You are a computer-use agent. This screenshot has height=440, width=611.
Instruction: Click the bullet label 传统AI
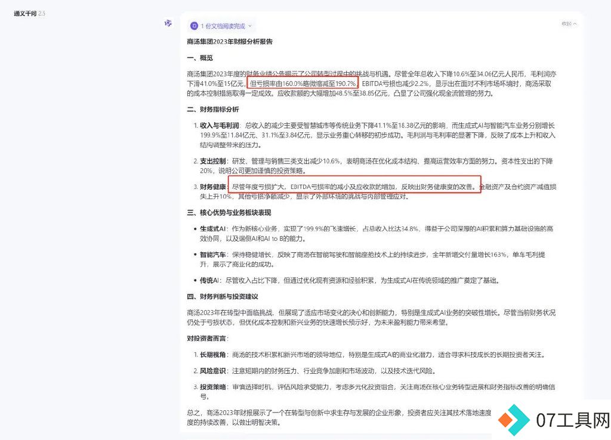(209, 280)
